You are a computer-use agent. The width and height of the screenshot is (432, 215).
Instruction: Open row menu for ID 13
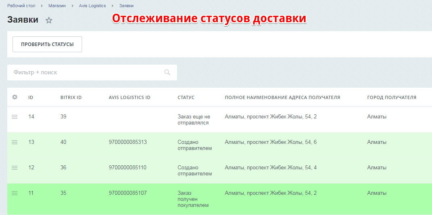point(15,142)
